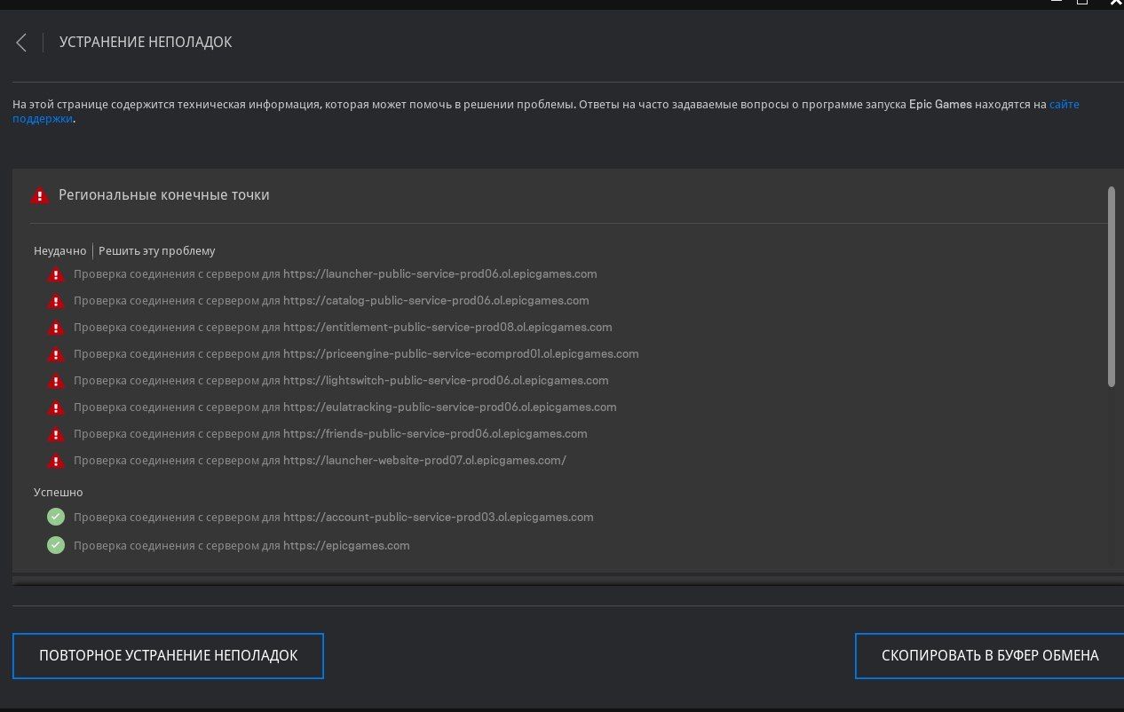This screenshot has width=1124, height=712.
Task: Click the back arrow next to Устранение неполадок
Action: tap(21, 43)
